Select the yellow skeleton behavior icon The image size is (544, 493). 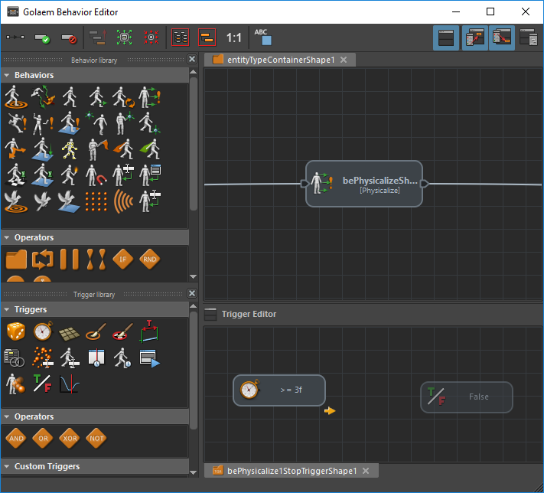70,149
